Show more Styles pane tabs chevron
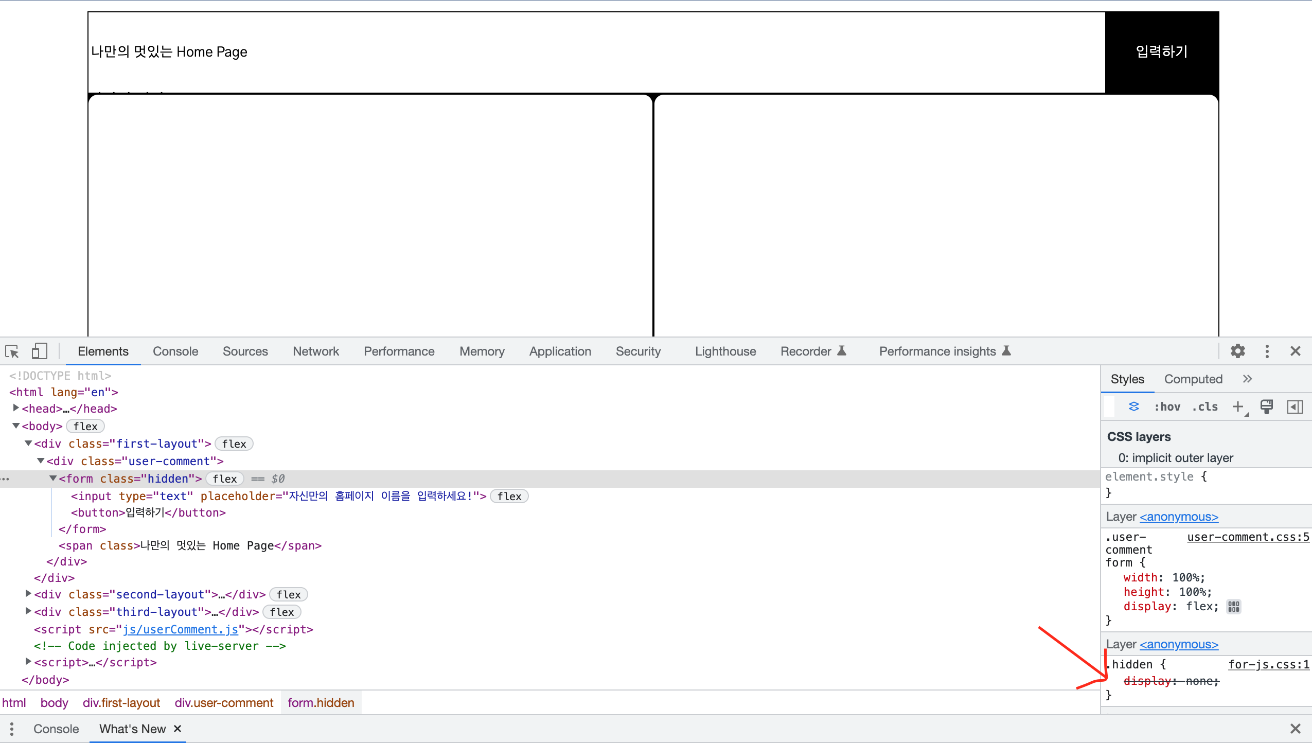This screenshot has width=1312, height=743. [x=1247, y=379]
